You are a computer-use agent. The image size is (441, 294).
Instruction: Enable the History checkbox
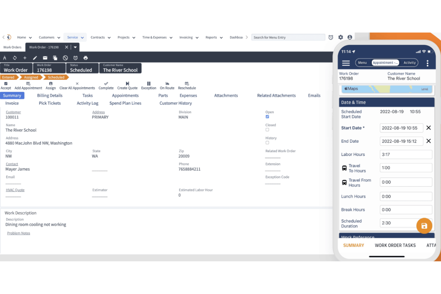pos(267,142)
